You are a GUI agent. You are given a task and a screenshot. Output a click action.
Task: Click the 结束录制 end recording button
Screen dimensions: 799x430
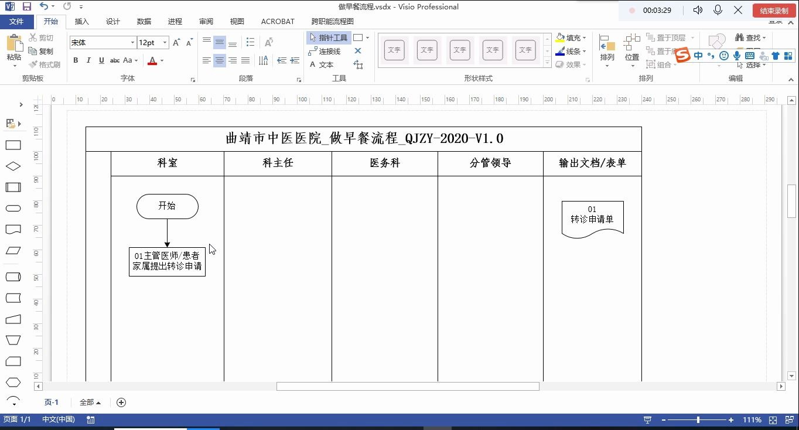[774, 10]
